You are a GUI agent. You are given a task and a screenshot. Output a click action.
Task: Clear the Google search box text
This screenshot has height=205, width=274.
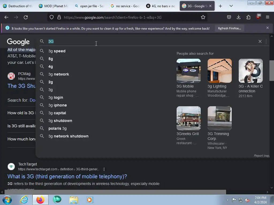click(x=260, y=41)
